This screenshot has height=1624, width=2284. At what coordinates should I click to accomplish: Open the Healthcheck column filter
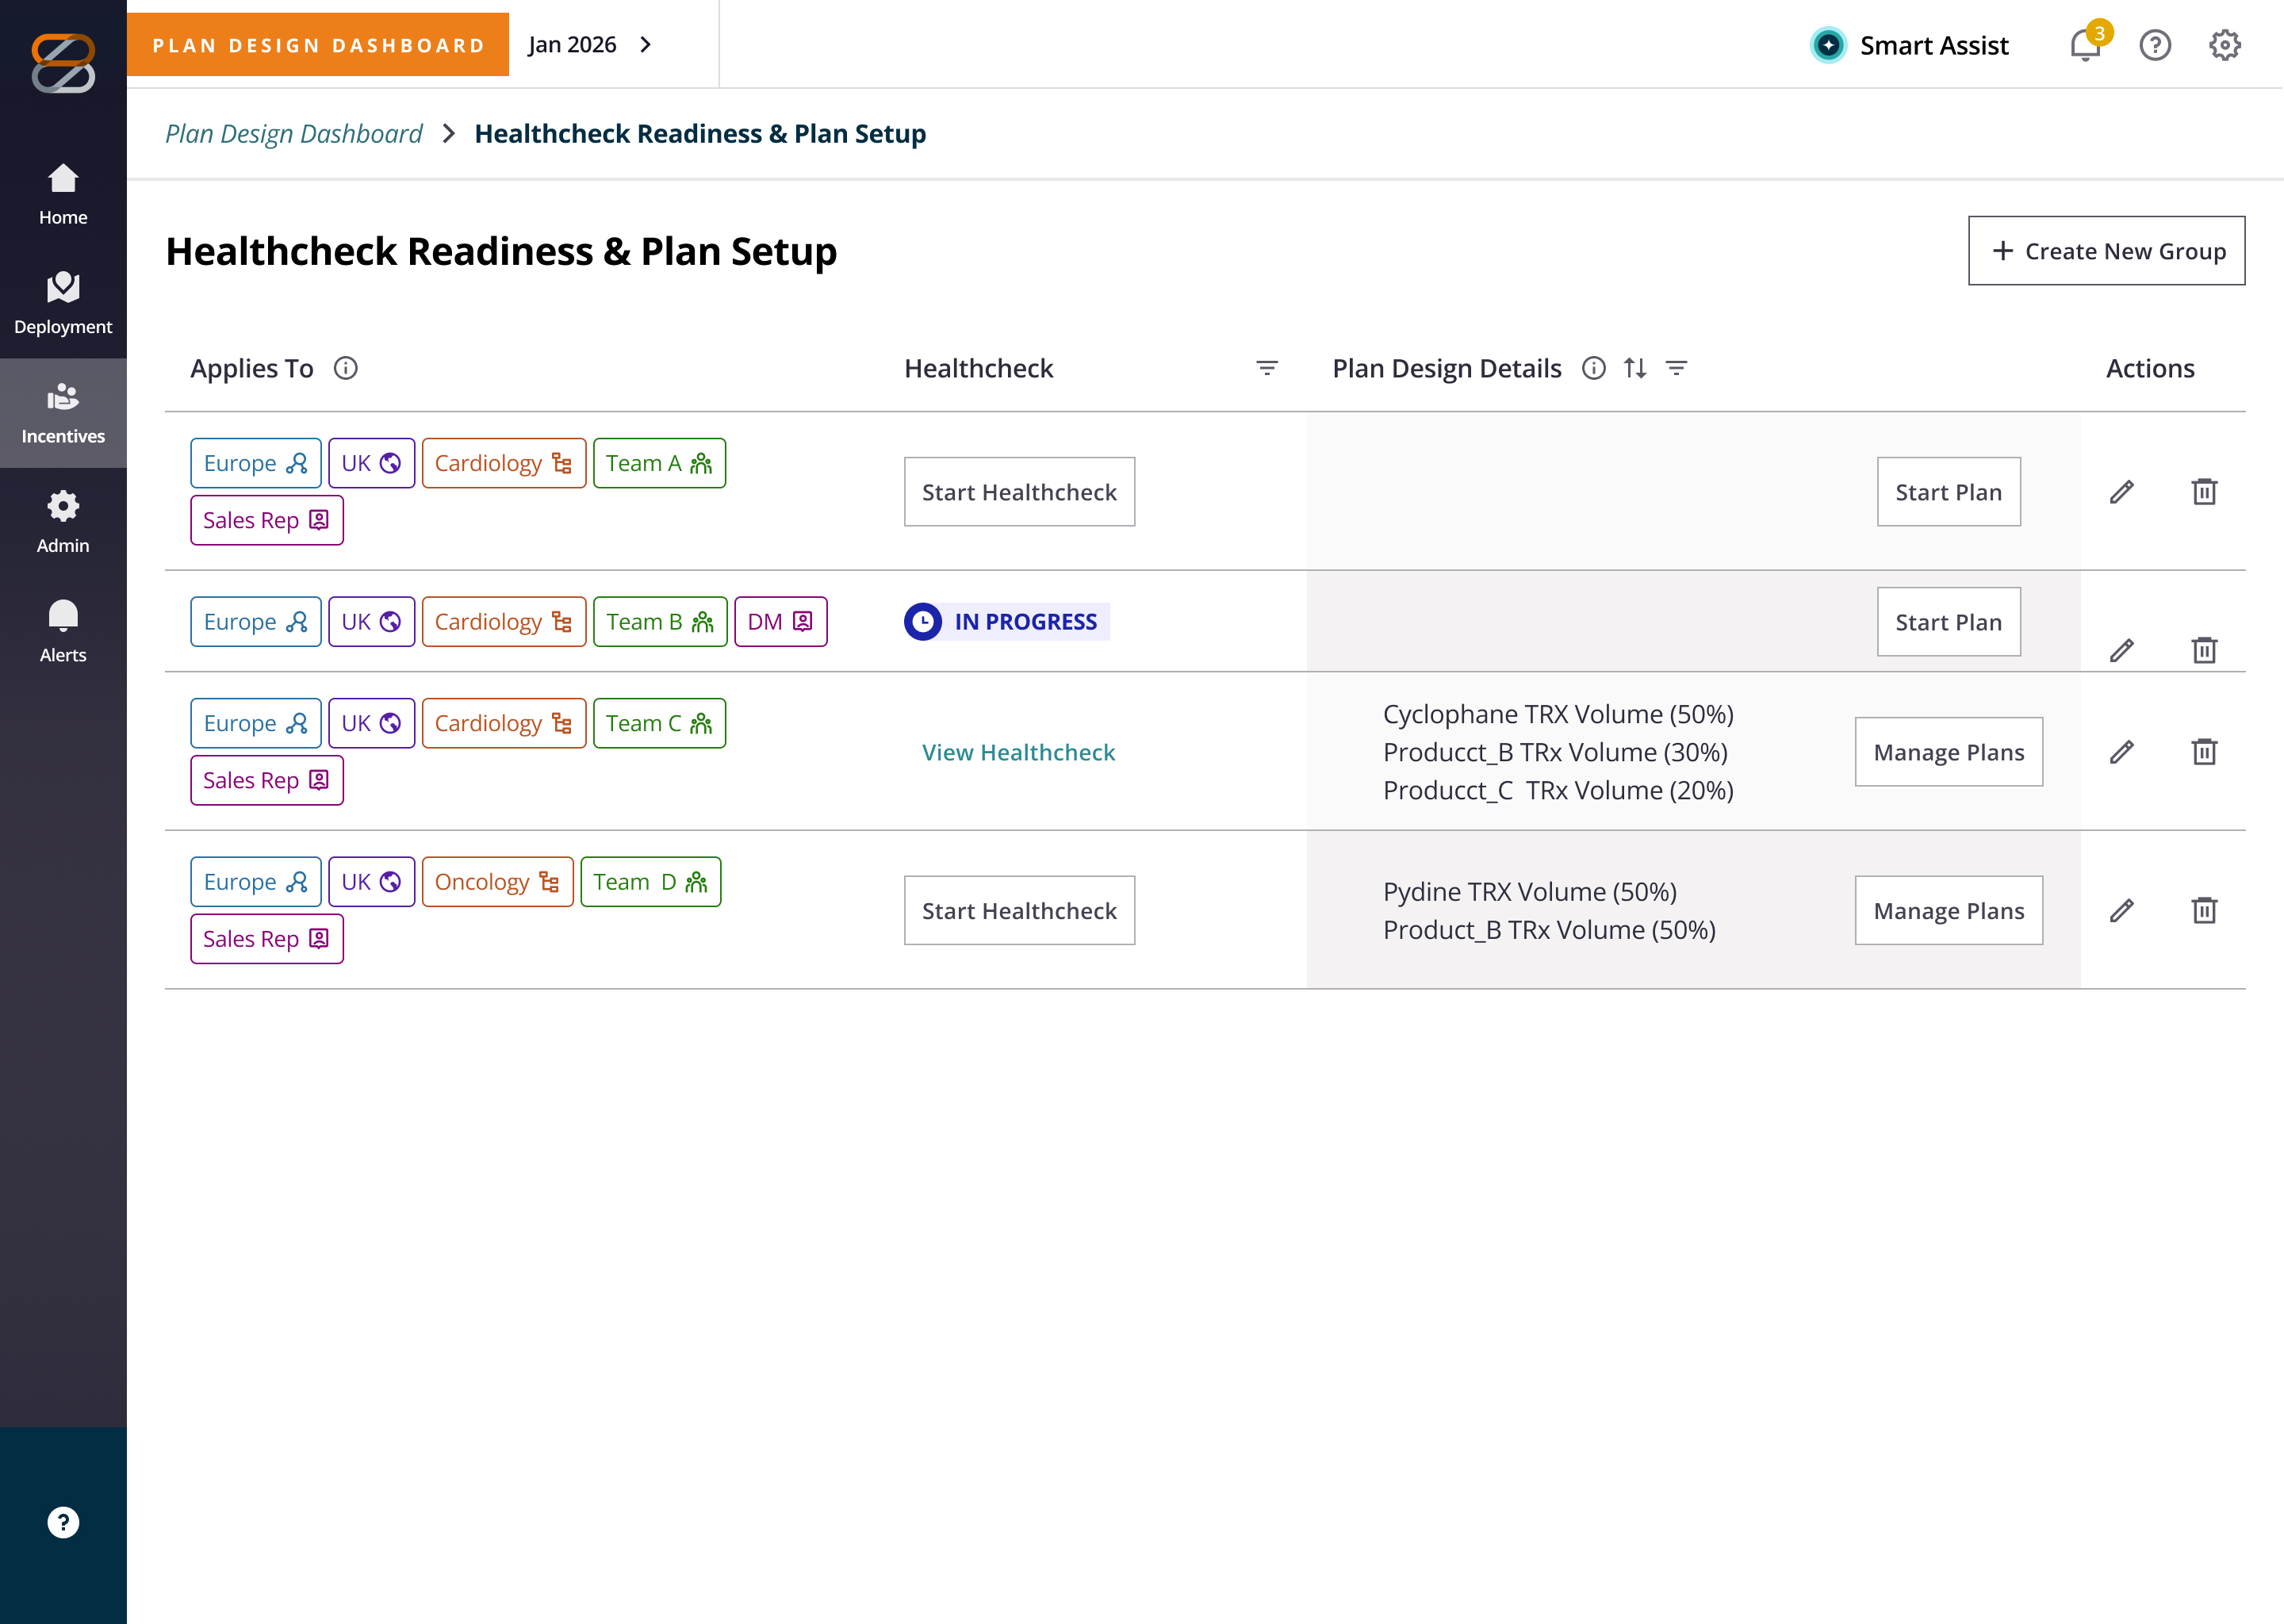[x=1266, y=368]
